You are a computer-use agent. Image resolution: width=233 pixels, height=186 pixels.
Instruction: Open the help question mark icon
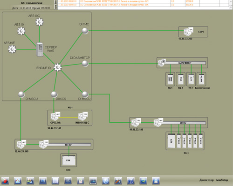pyautogui.click(x=131, y=180)
